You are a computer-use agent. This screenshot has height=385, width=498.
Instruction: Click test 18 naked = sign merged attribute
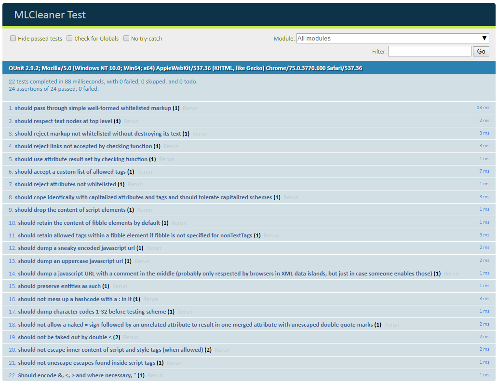click(x=195, y=325)
